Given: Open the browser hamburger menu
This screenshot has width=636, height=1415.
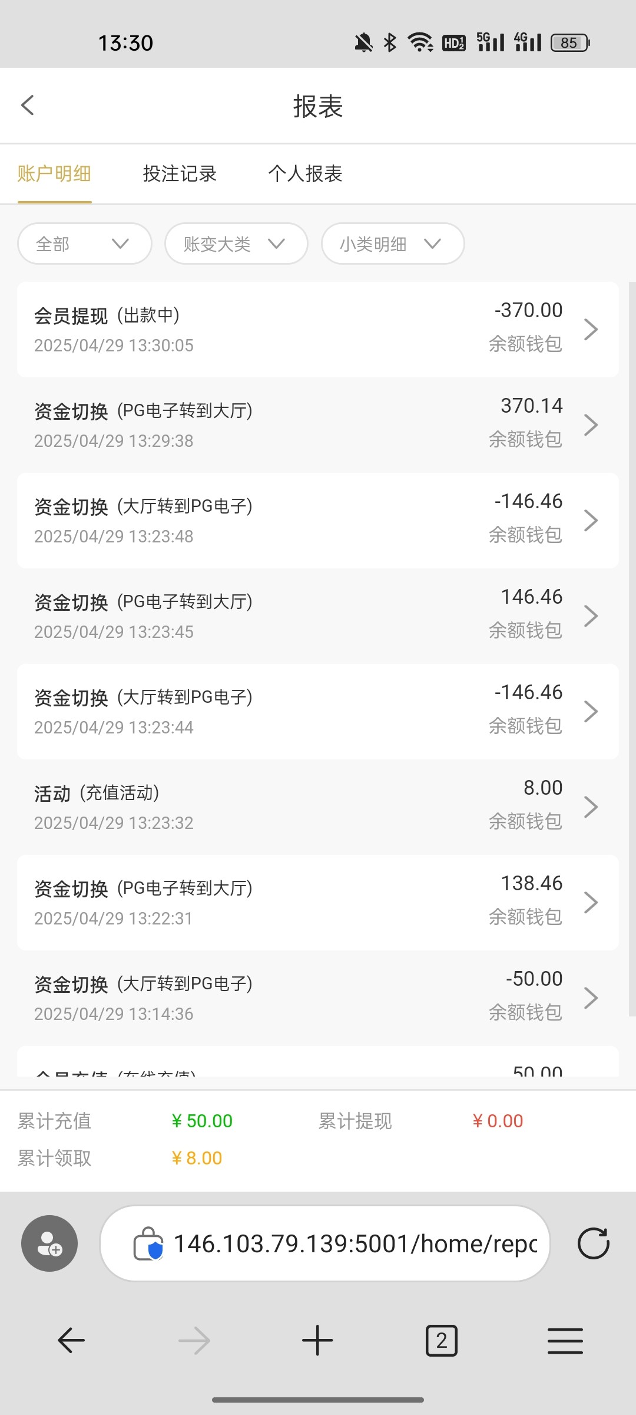Looking at the screenshot, I should click(x=565, y=1341).
